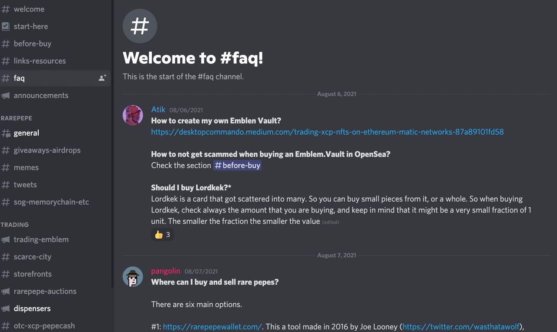Image resolution: width=557 pixels, height=332 pixels.
Task: Click the start-here rules checkbox icon
Action: coord(6,27)
